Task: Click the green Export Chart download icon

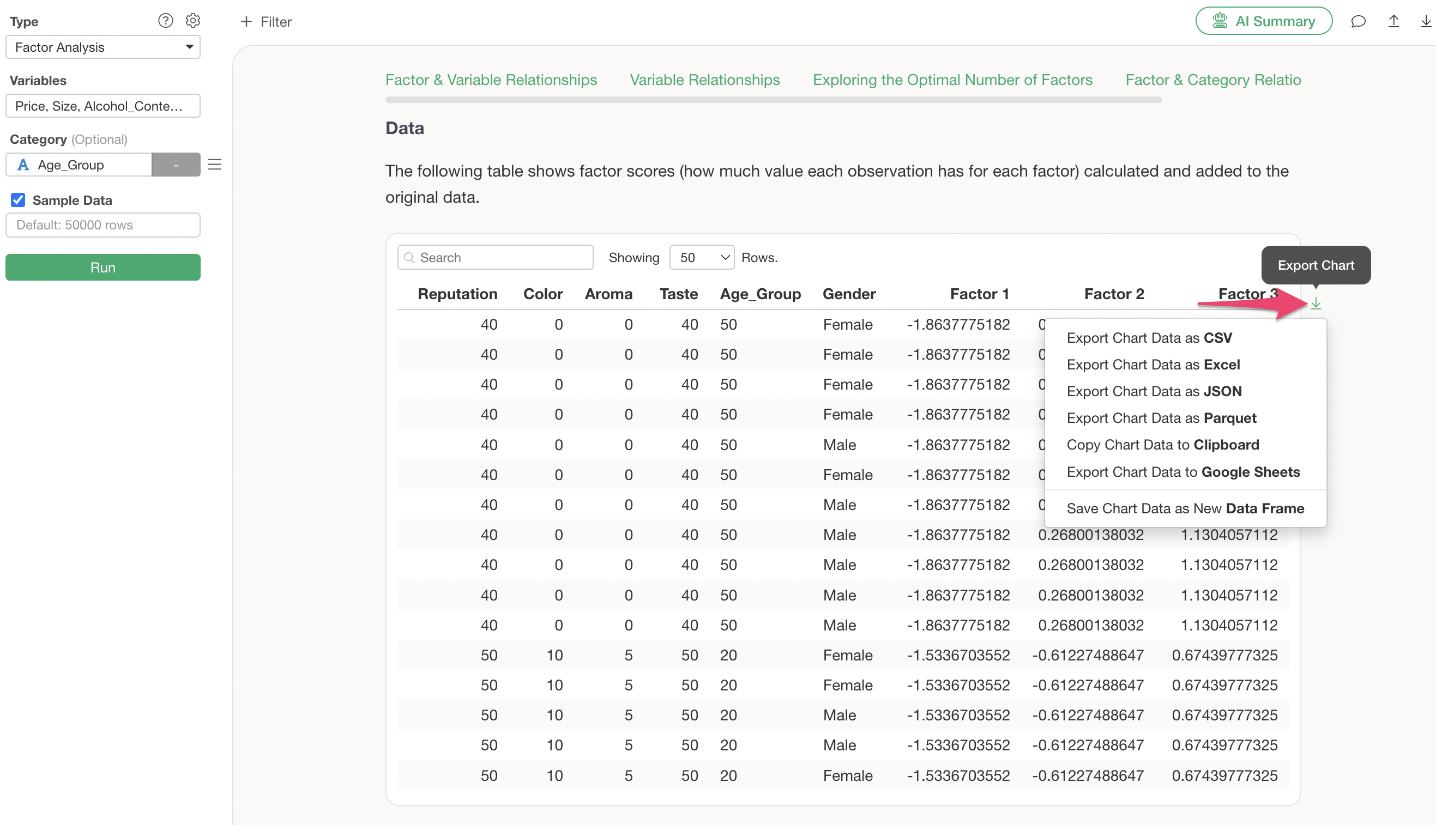Action: point(1316,304)
